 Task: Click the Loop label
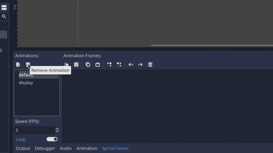tap(21, 139)
